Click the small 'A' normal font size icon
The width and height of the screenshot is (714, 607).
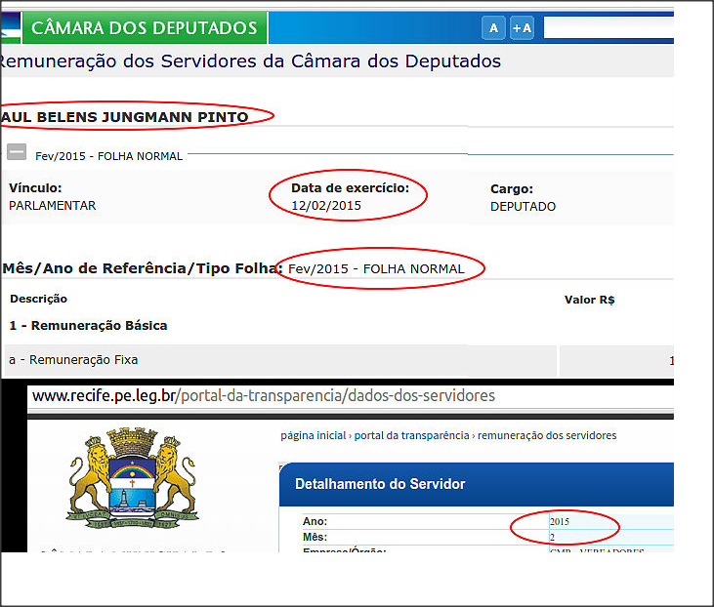493,28
